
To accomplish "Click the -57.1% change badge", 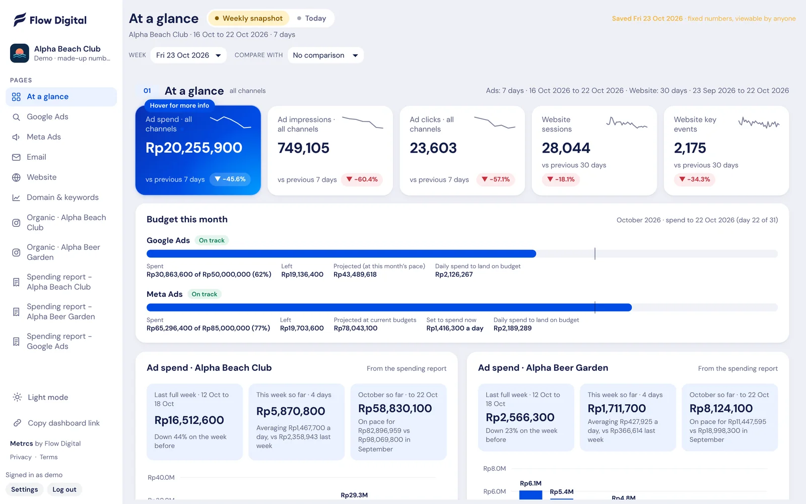I will point(495,179).
